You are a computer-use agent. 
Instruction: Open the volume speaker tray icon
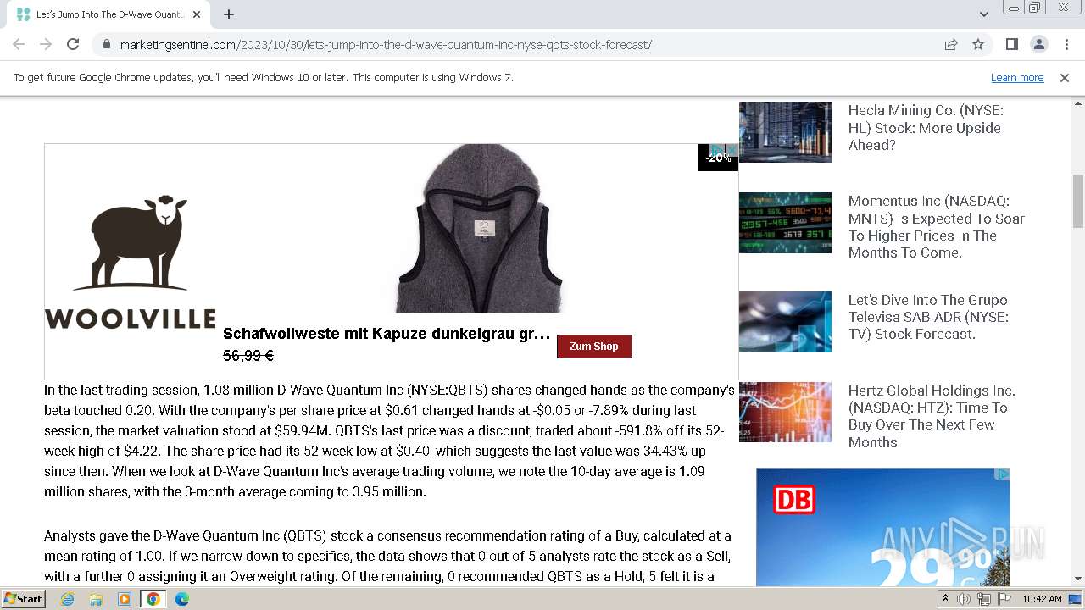pos(964,599)
